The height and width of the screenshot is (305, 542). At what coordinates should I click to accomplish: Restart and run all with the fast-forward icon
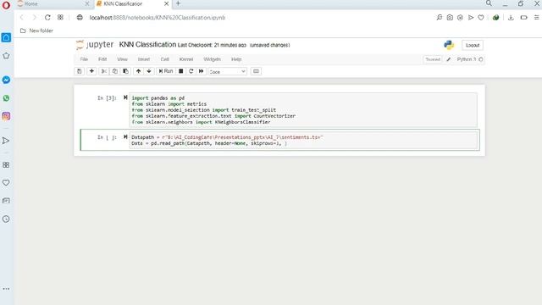(x=202, y=71)
